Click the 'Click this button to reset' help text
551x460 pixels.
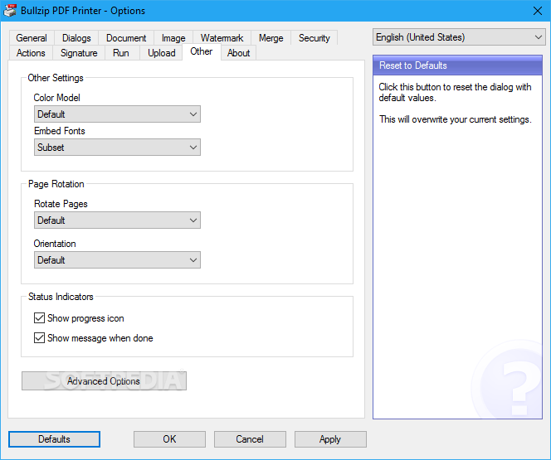point(455,92)
